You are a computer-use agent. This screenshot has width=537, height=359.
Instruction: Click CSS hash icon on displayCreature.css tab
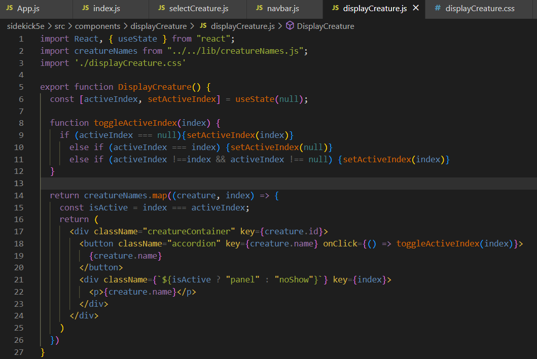(437, 8)
